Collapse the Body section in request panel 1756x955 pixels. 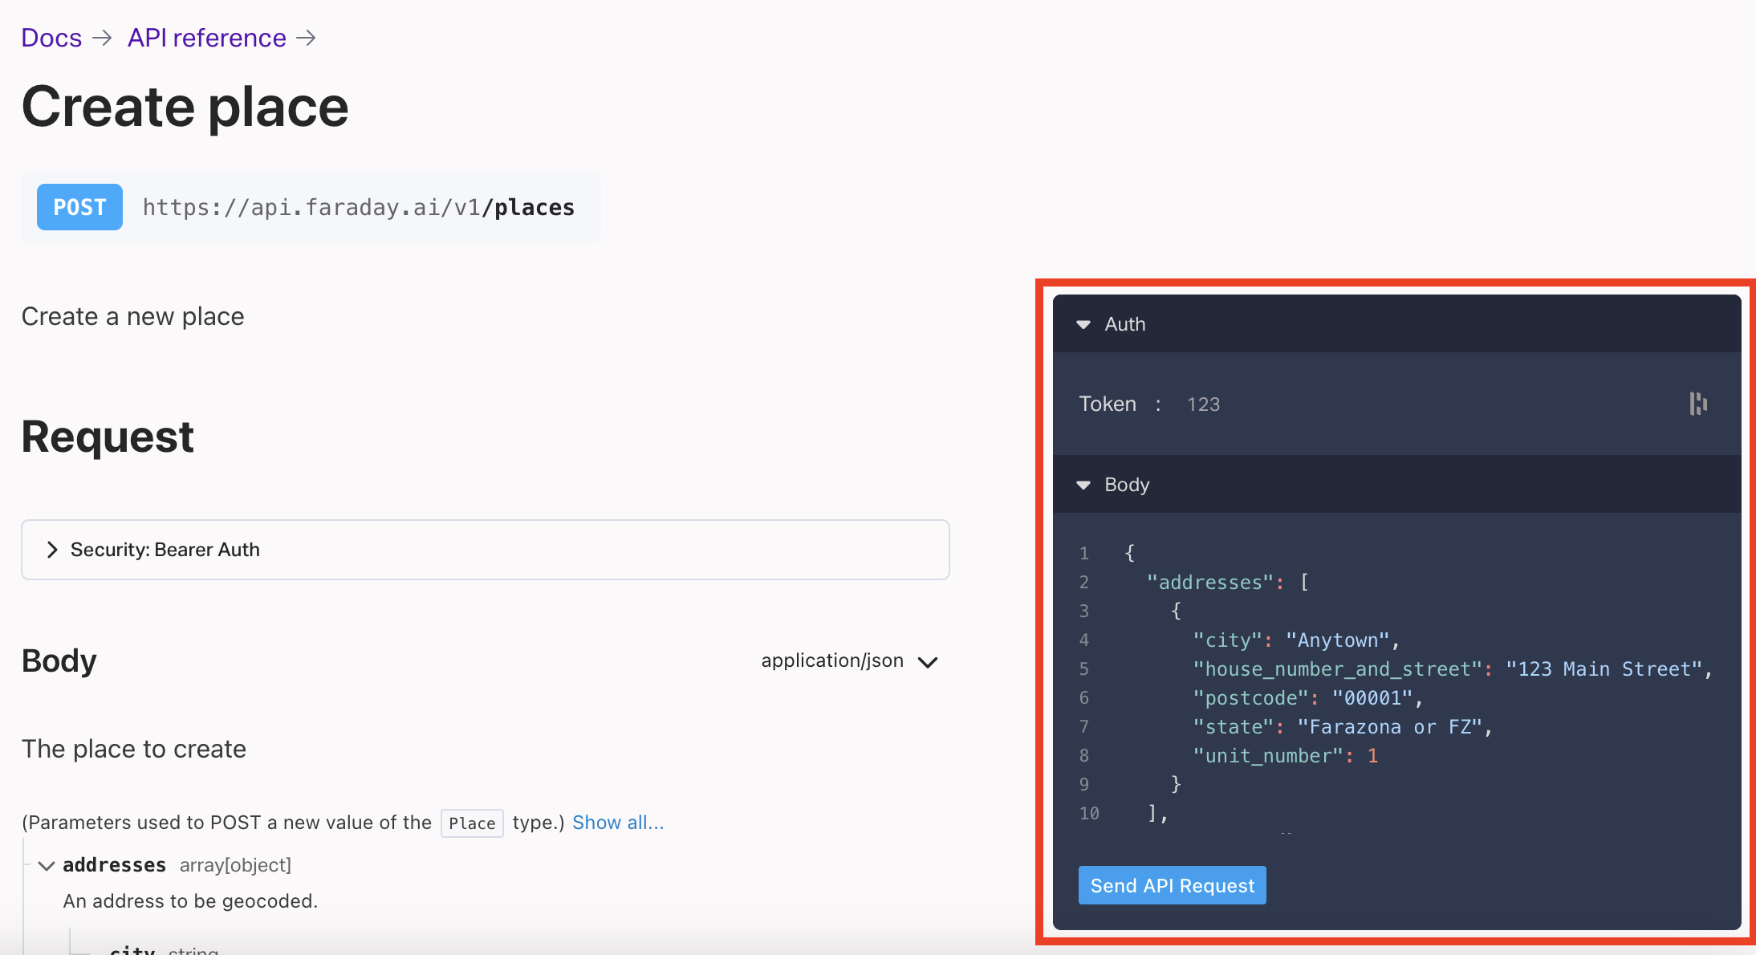coord(1083,485)
